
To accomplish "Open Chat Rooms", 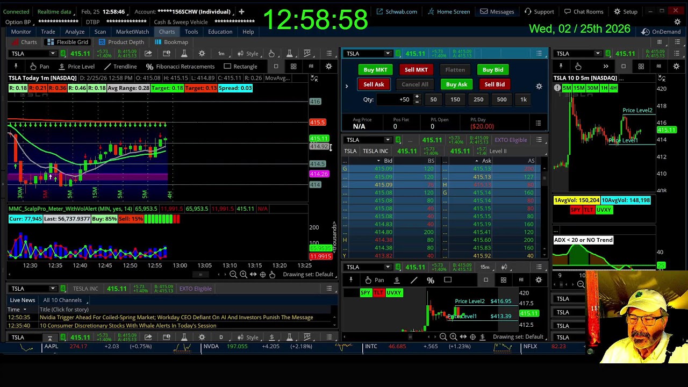I will [583, 11].
